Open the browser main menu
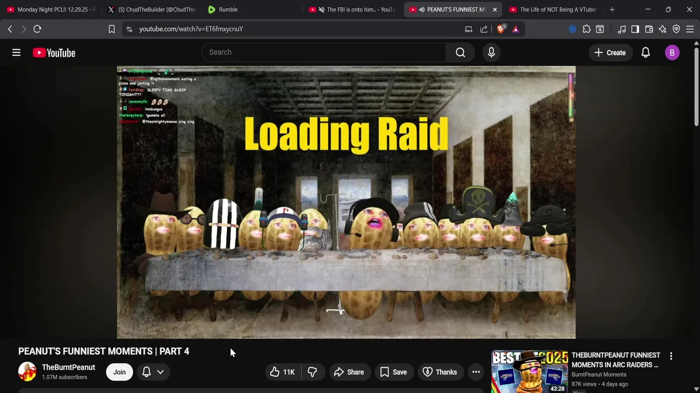Viewport: 700px width, 393px height. (x=690, y=29)
